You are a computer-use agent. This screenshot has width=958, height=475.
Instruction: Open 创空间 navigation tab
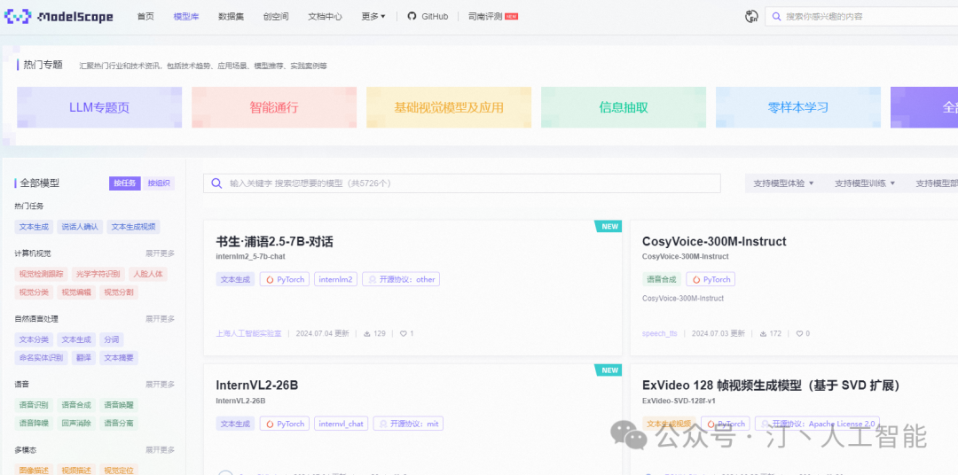click(x=276, y=17)
